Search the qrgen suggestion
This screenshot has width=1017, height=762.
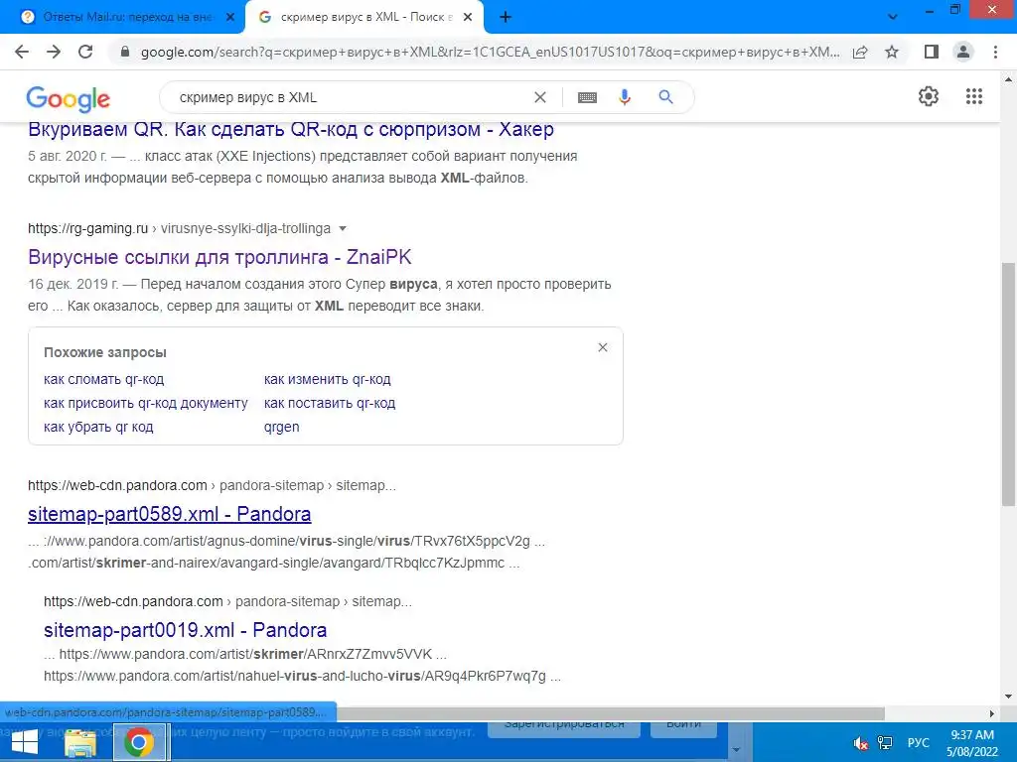(x=281, y=427)
